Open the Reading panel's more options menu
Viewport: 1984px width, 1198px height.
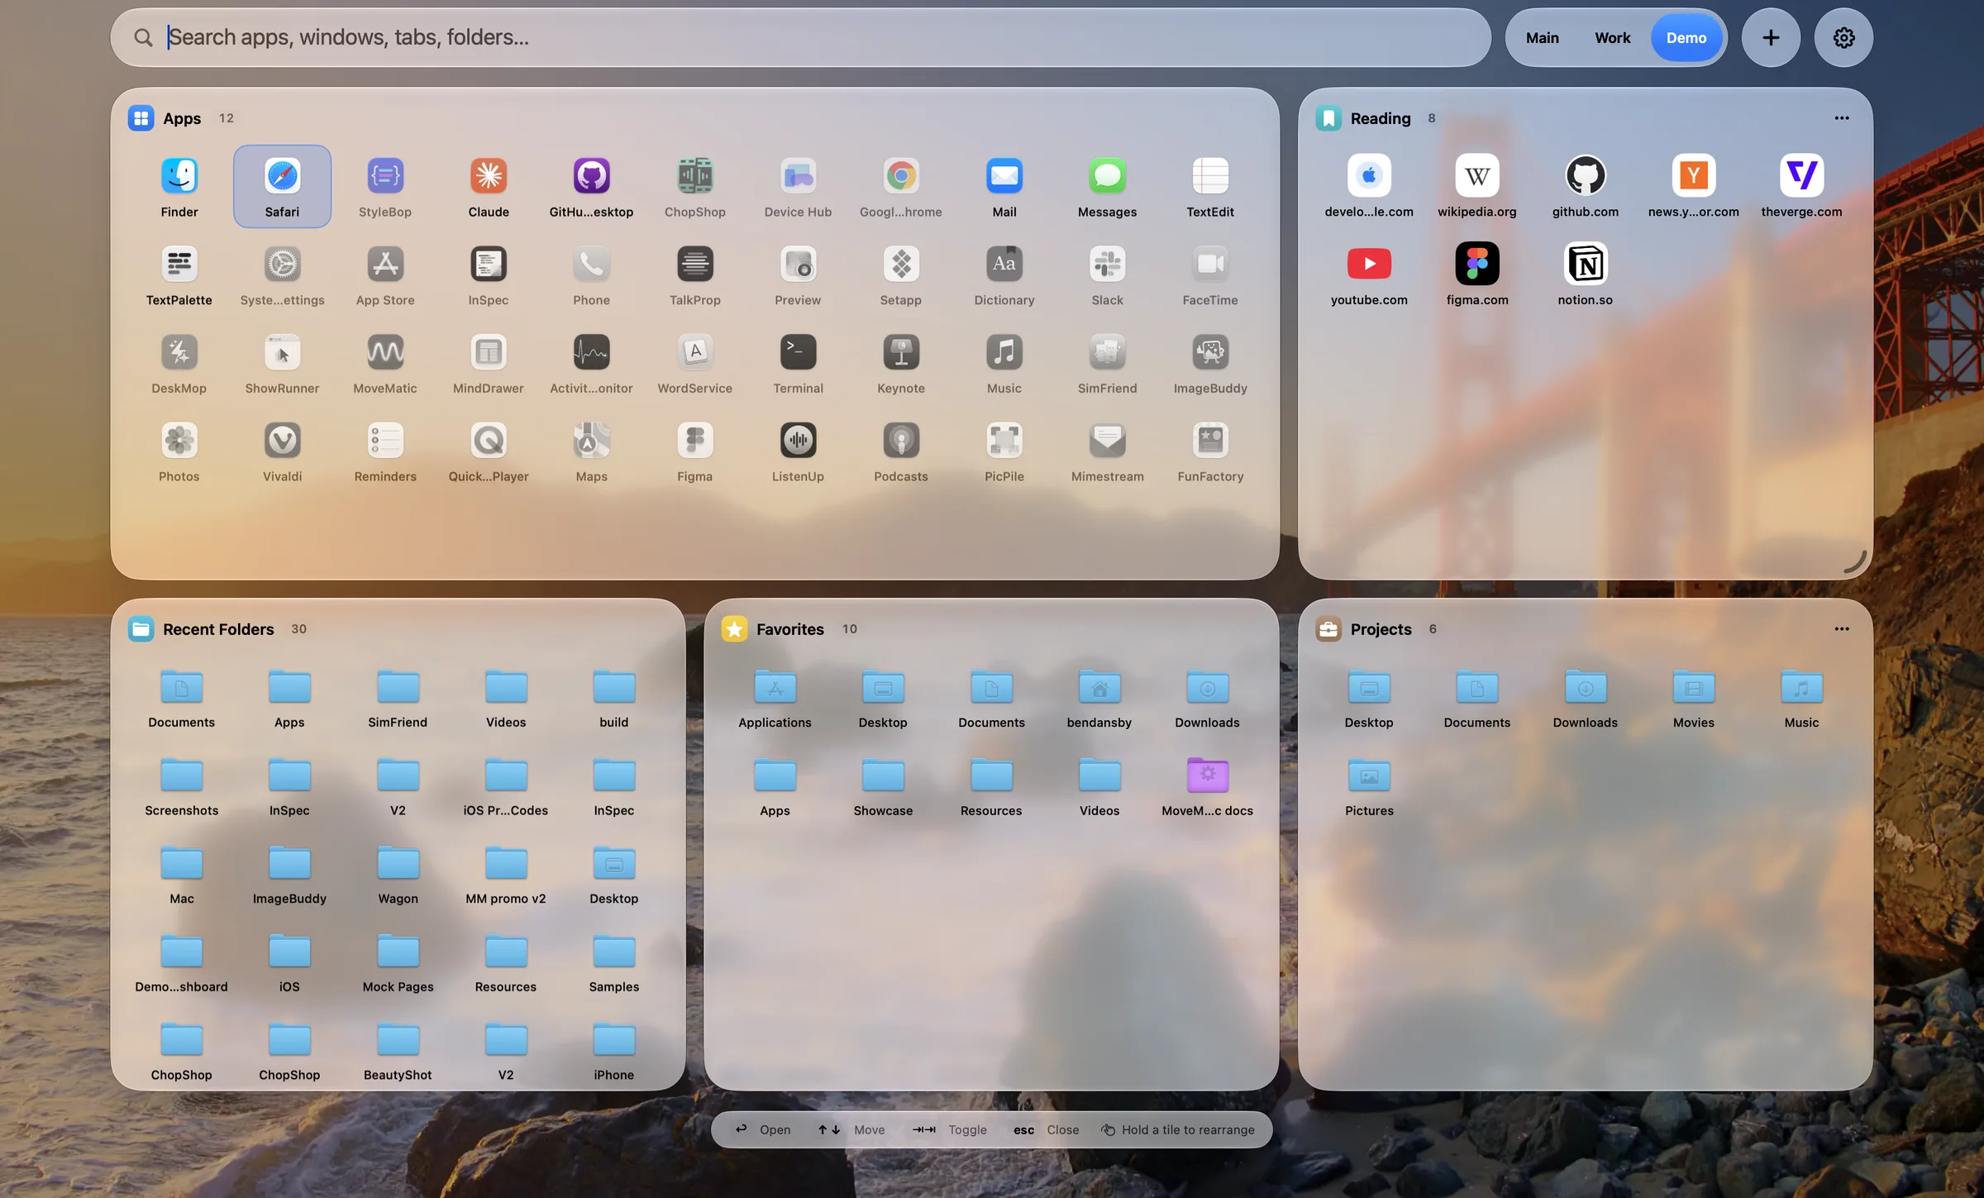click(x=1842, y=118)
